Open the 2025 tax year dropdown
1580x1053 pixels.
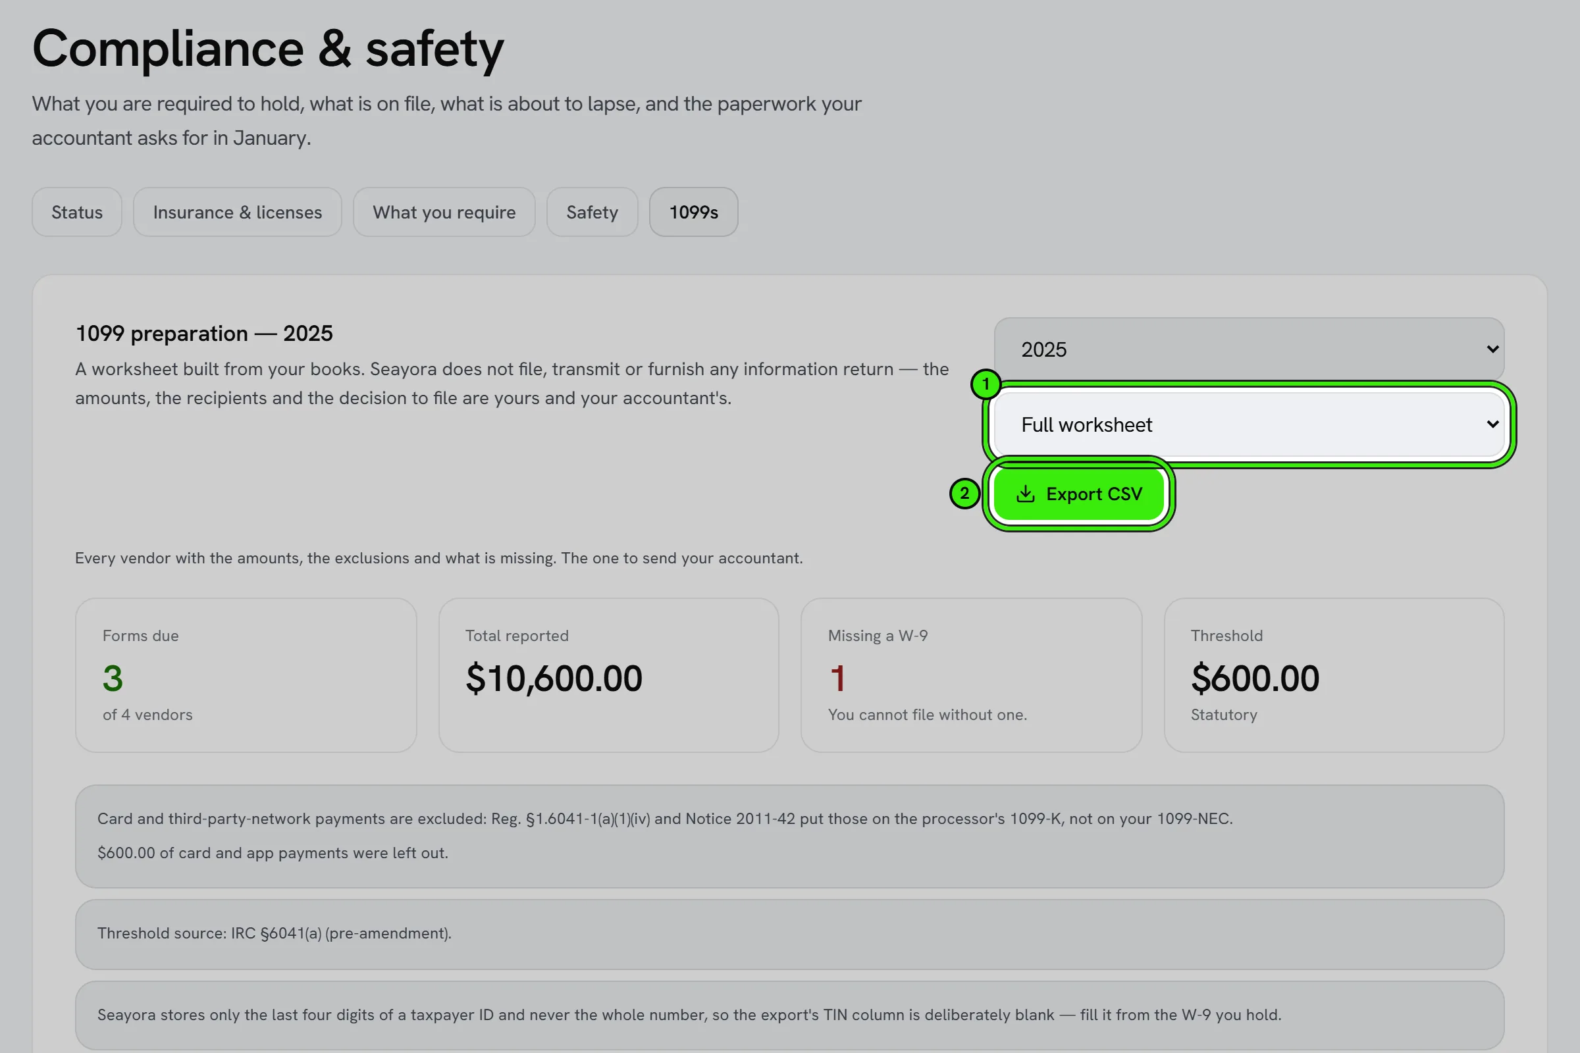(x=1249, y=349)
